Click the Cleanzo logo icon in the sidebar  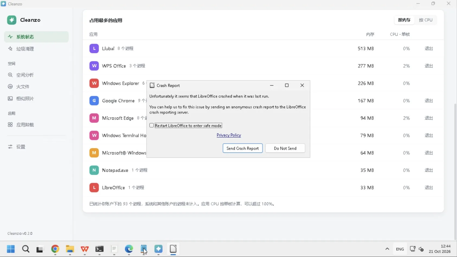click(x=12, y=20)
